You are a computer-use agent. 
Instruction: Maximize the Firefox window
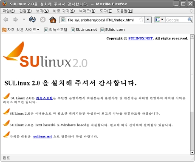pos(183,4)
